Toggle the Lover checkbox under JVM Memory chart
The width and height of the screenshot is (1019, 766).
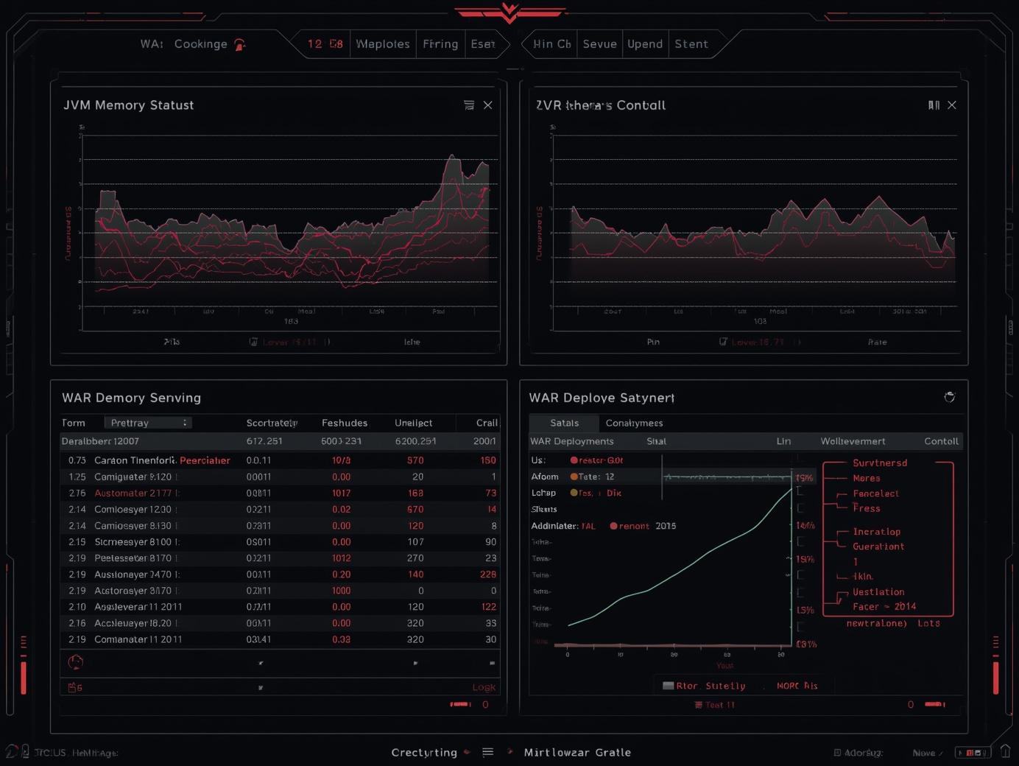click(253, 342)
